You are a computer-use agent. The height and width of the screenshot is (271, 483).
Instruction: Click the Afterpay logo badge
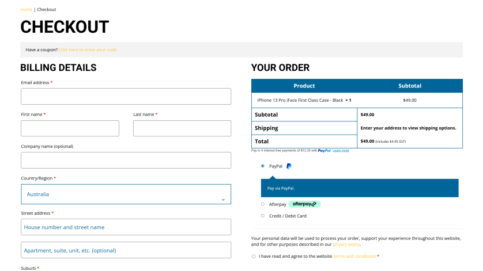pos(304,204)
